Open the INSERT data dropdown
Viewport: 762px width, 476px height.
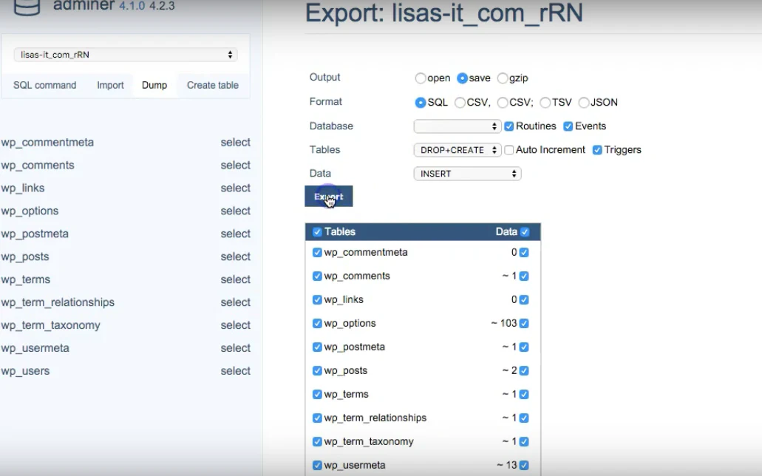point(468,174)
